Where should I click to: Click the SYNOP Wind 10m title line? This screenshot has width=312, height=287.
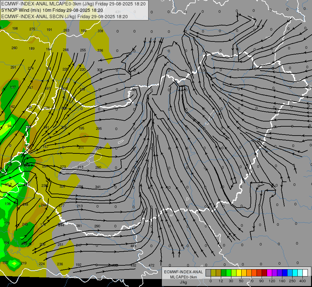(x=52, y=10)
